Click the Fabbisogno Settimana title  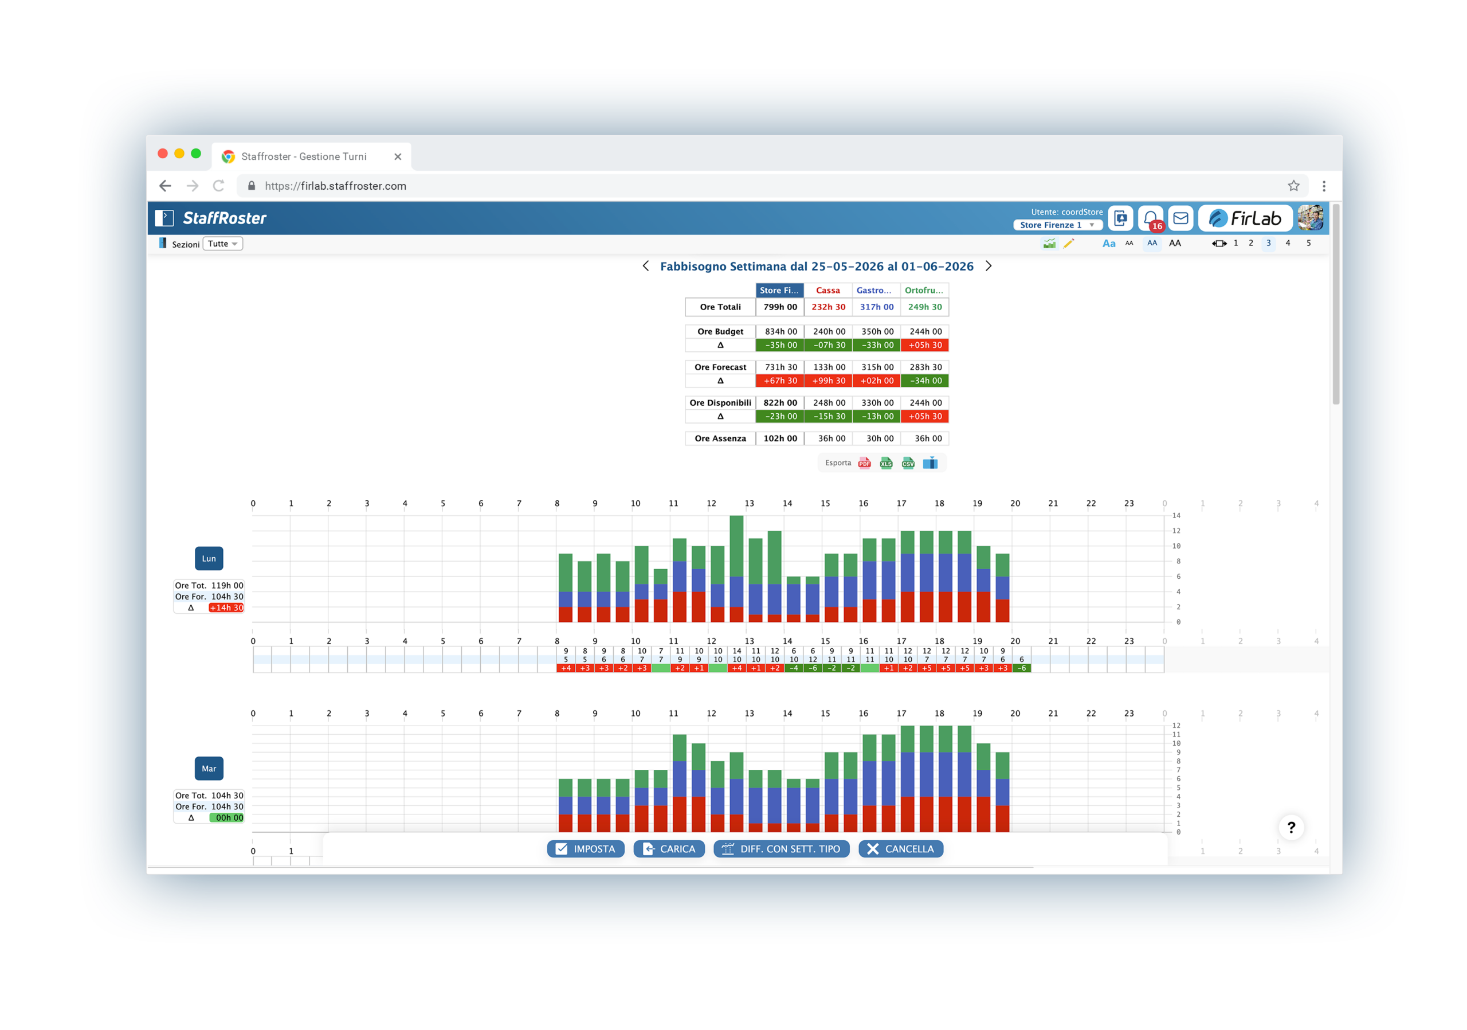pyautogui.click(x=817, y=267)
